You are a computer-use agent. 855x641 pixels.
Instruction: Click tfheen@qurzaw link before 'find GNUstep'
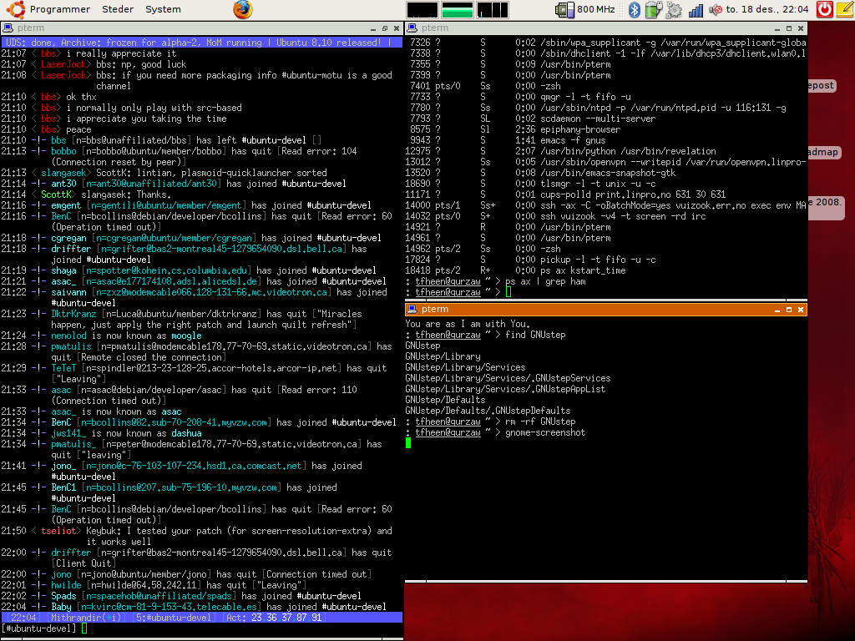448,335
